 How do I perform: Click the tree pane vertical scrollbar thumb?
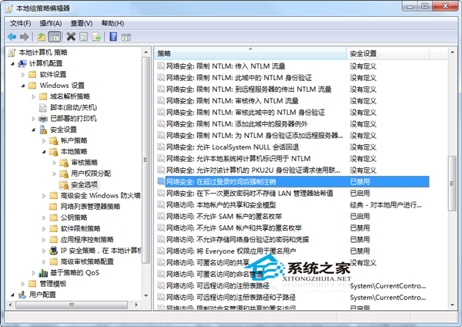click(x=146, y=160)
